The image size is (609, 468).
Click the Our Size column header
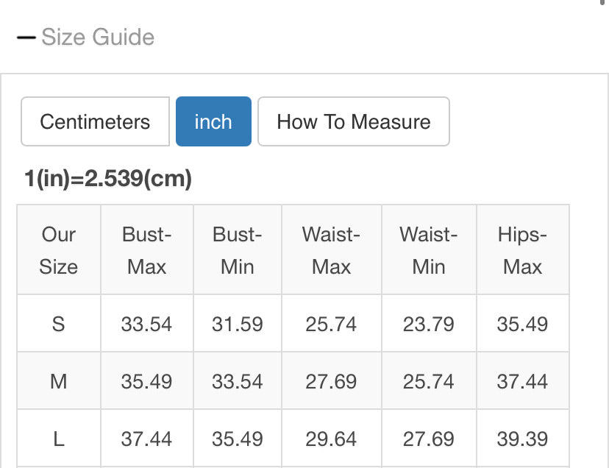[59, 250]
